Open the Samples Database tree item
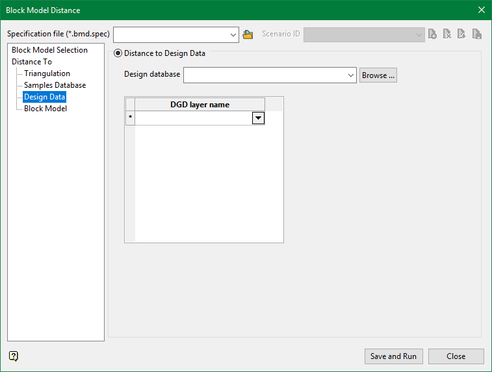 [x=55, y=85]
